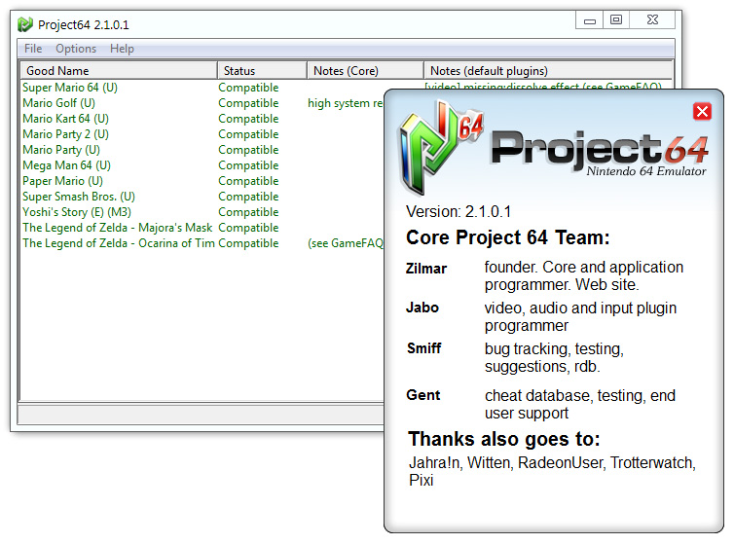Viewport: 734px width, 544px height.
Task: Maximize the Project64 main window
Action: 616,20
